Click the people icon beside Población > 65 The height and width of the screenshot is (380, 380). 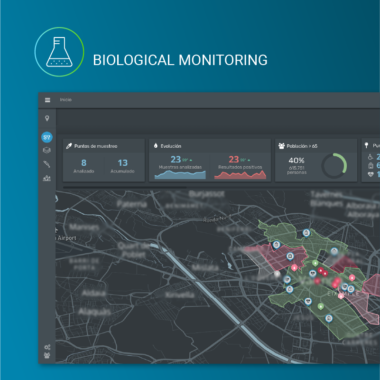coord(282,146)
